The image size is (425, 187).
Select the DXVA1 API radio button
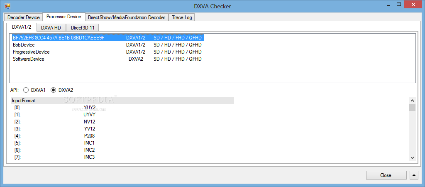tap(34, 90)
